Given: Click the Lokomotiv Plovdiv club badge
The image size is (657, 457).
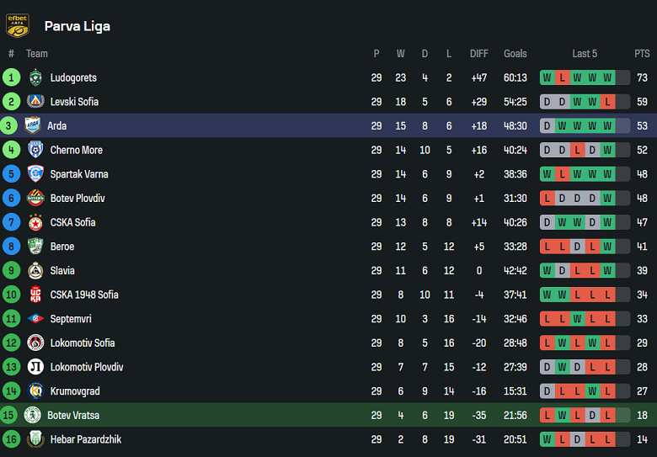Looking at the screenshot, I should 35,367.
